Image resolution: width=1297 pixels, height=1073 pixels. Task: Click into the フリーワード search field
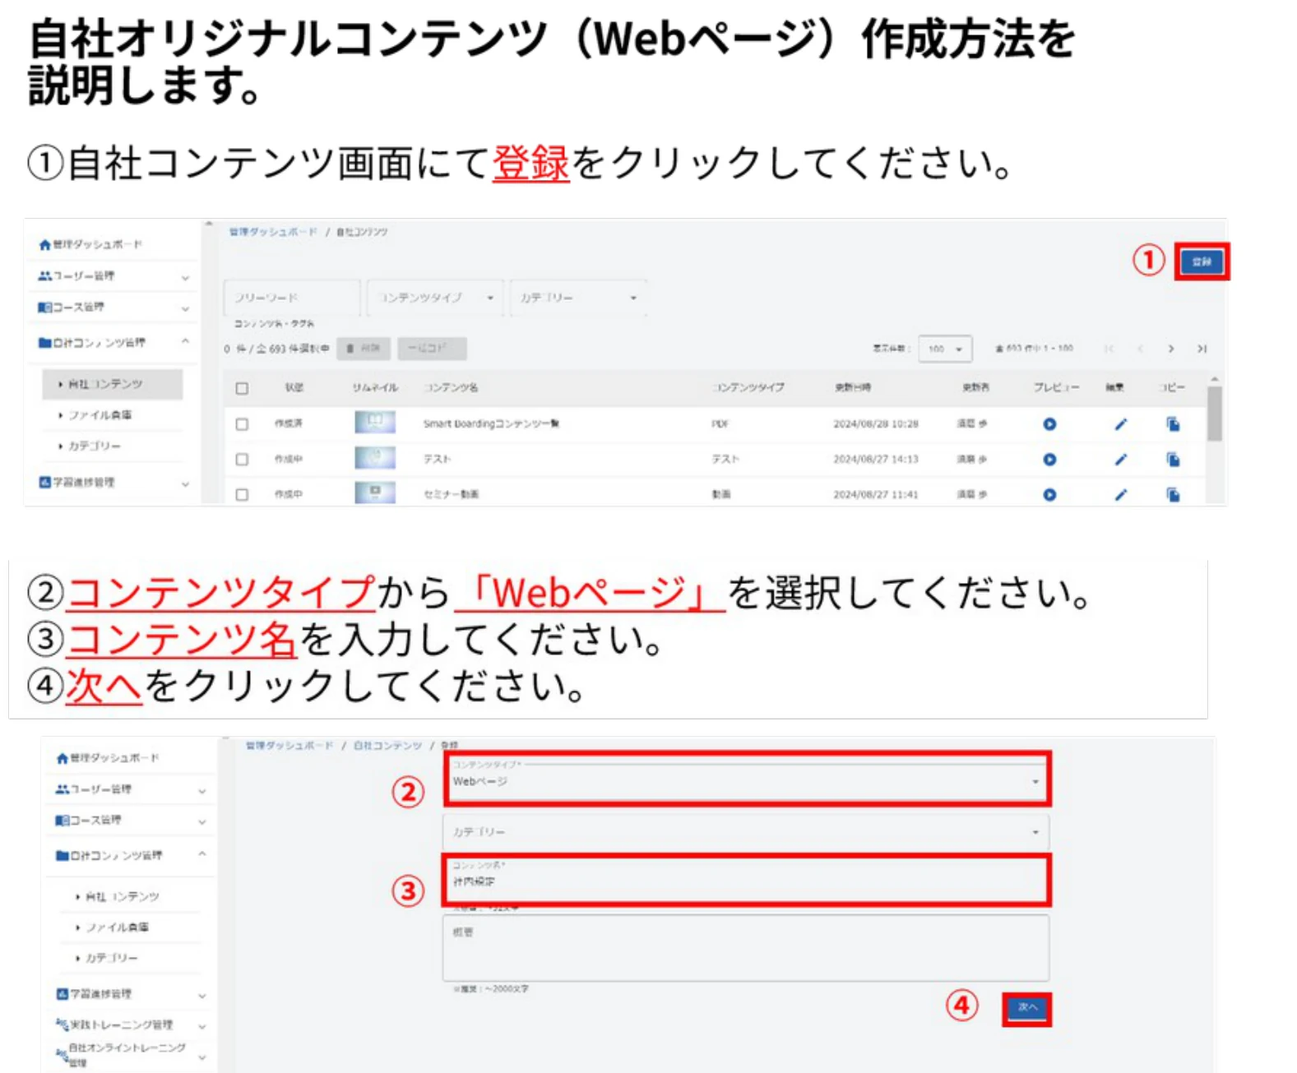point(292,298)
